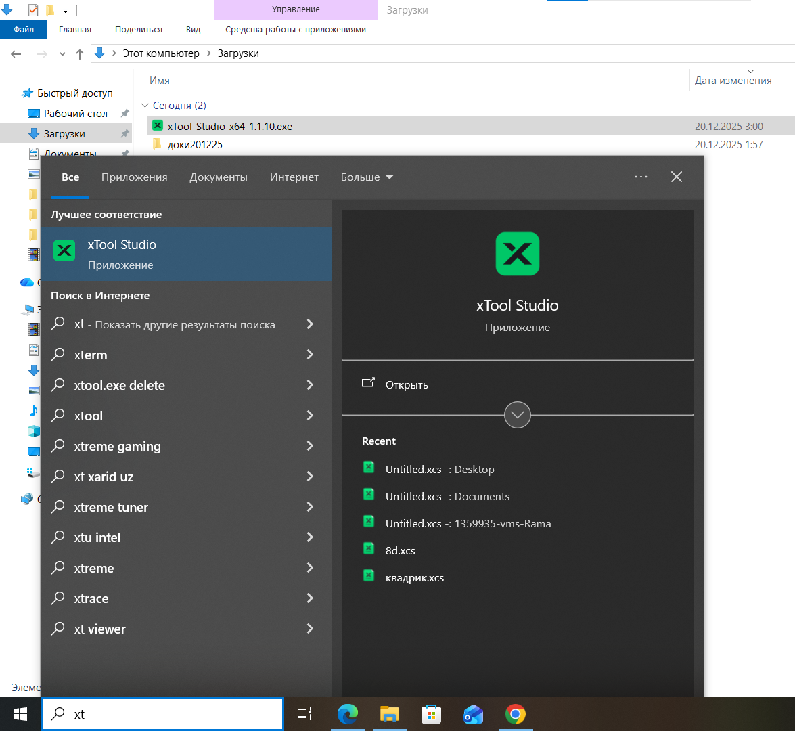This screenshot has width=795, height=731.
Task: Open File Explorer from taskbar
Action: [x=390, y=714]
